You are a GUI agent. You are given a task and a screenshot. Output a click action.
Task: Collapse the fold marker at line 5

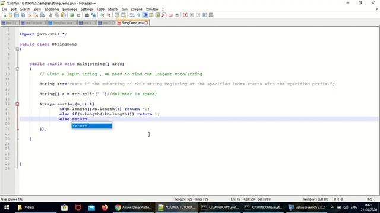point(17,49)
